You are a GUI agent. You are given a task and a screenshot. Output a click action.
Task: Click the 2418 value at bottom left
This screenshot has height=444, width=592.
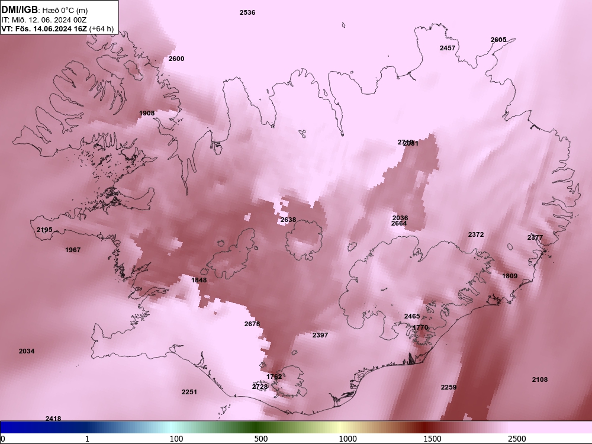pyautogui.click(x=53, y=419)
